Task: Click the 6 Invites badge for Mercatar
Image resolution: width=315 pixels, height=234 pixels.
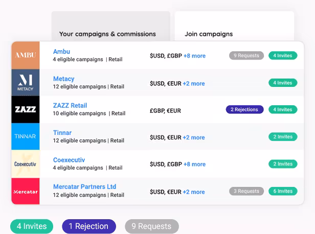Action: coord(283,191)
